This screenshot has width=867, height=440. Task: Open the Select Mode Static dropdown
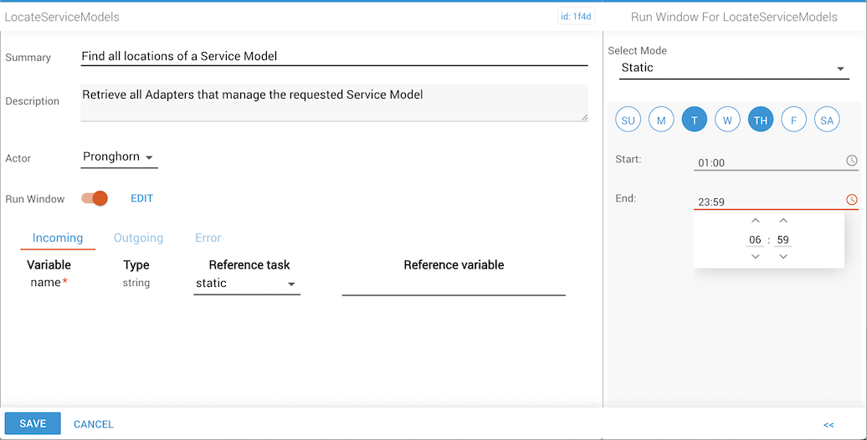pos(734,68)
